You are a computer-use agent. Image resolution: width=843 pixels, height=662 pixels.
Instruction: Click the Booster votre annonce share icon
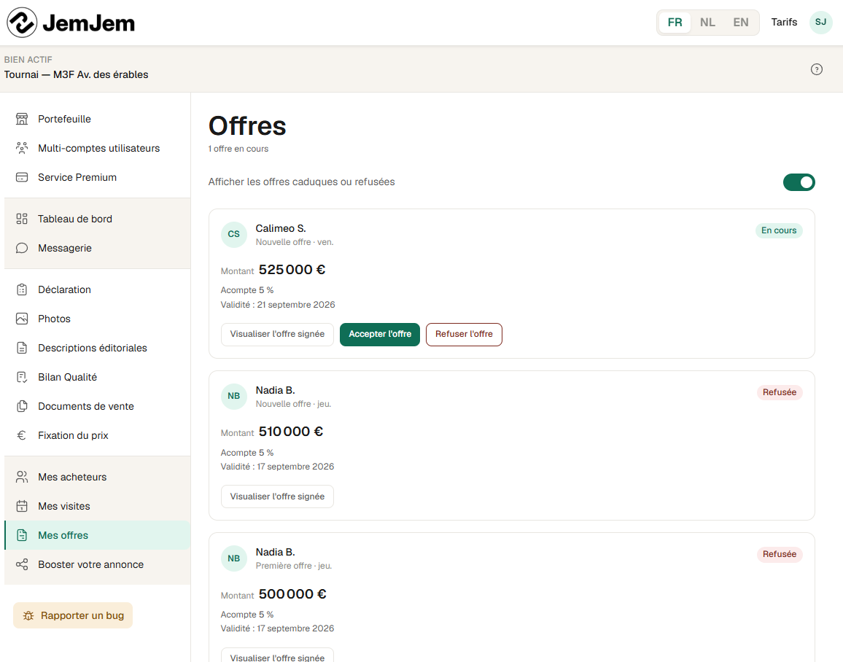tap(21, 564)
